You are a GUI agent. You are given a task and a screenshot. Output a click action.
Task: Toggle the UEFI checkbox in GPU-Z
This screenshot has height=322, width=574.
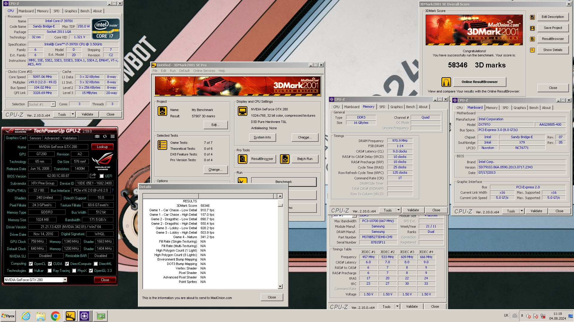click(x=101, y=176)
